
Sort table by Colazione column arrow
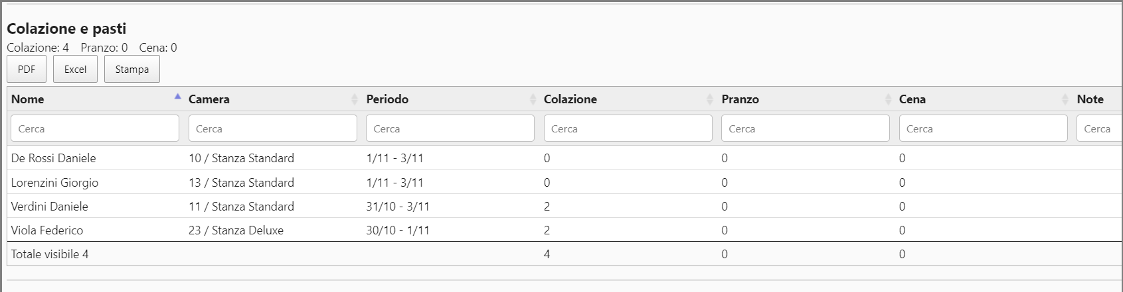click(710, 99)
